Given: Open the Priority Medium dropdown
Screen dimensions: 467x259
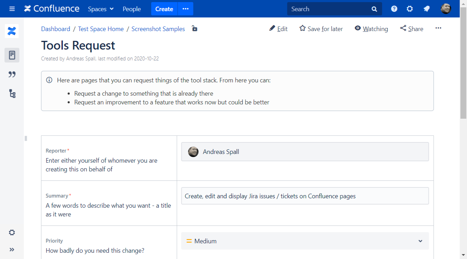Looking at the screenshot, I should [305, 241].
